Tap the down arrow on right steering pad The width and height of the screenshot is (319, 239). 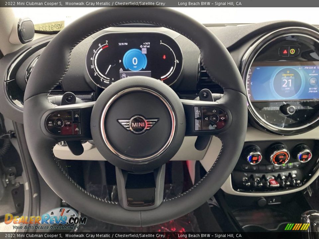(x=215, y=126)
